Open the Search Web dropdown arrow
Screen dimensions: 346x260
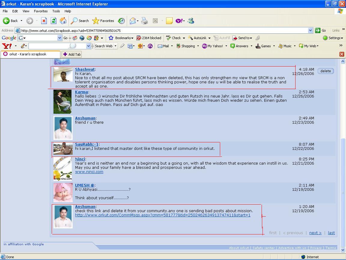[x=115, y=46]
